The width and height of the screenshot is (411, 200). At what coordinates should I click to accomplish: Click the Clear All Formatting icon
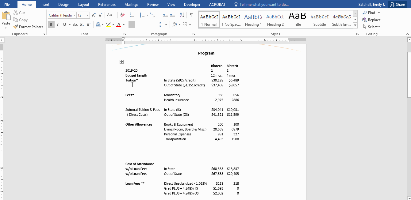coord(122,15)
